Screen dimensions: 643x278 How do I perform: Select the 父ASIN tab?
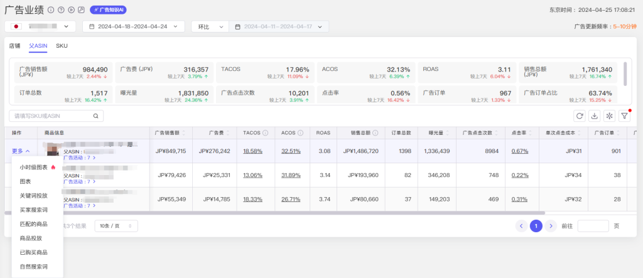(38, 46)
